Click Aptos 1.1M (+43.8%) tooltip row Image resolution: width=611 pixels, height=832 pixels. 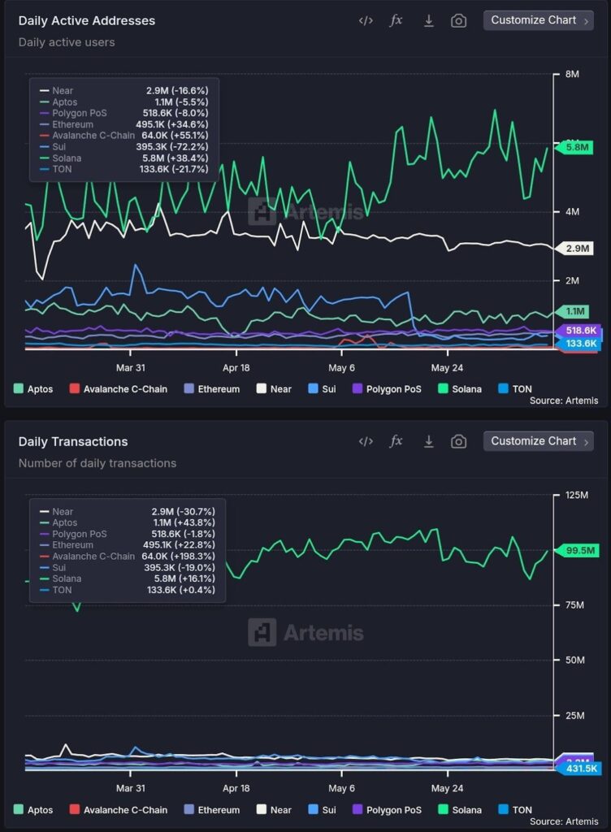(x=128, y=522)
